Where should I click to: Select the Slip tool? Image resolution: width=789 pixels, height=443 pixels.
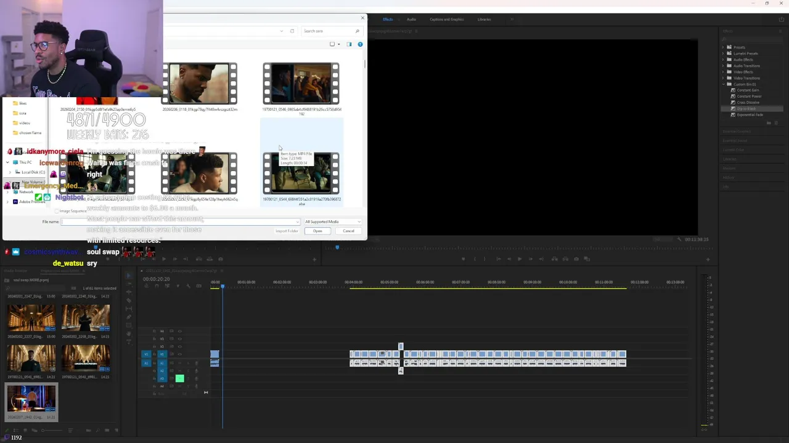click(x=129, y=309)
